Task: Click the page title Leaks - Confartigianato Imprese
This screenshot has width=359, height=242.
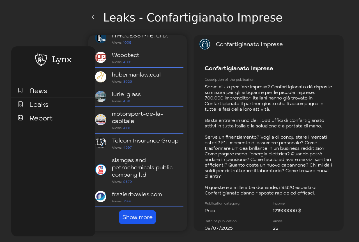Action: pos(193,18)
